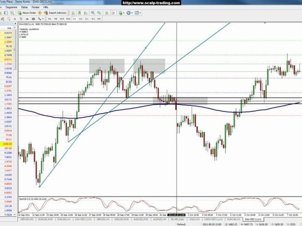Screen dimensions: 302x226
Task: Select the text 'A' drawing tool
Action: [x=15, y=19]
